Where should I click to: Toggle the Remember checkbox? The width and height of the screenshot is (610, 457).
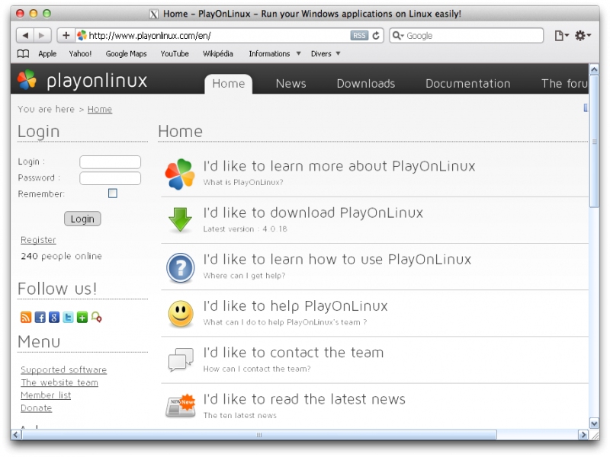(x=113, y=193)
